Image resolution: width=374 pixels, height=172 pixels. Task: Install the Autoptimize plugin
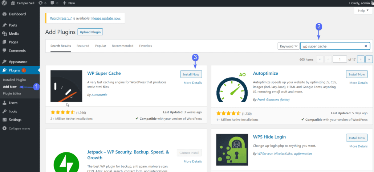(357, 74)
